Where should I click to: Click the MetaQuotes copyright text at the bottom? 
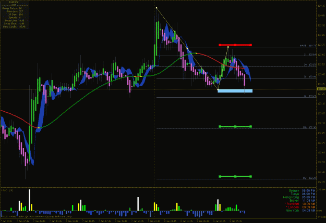coord(37,216)
